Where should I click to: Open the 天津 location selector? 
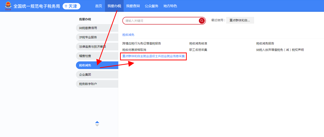coord(71,6)
